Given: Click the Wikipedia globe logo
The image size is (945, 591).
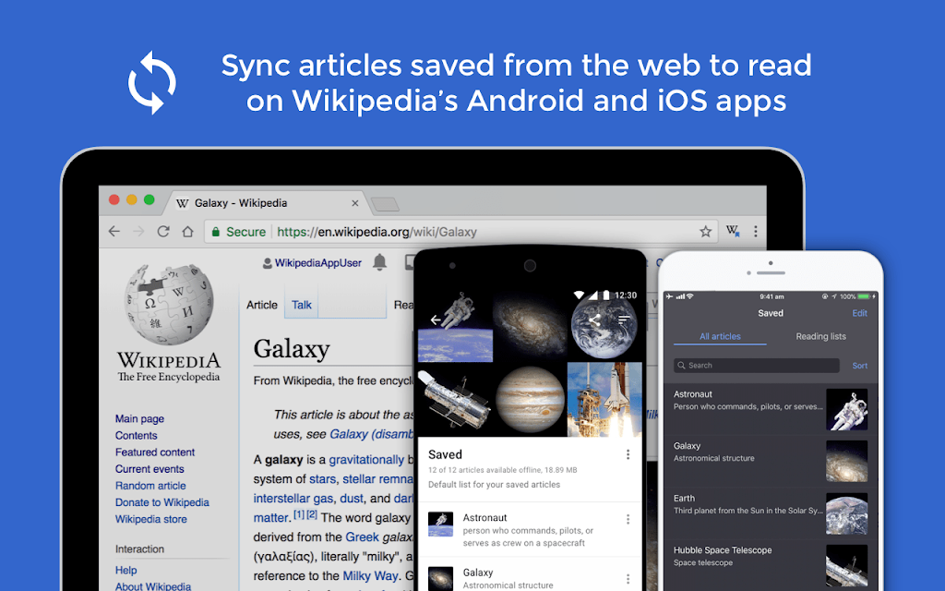Looking at the screenshot, I should coord(170,305).
